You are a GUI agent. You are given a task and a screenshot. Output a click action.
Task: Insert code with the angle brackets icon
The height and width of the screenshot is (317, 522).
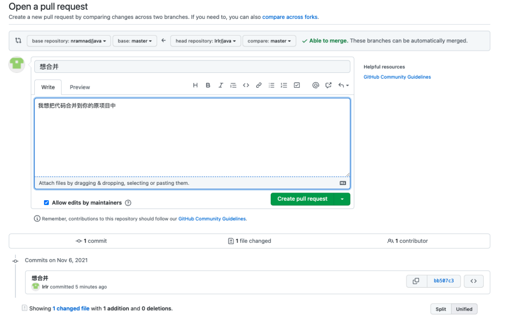tap(246, 85)
